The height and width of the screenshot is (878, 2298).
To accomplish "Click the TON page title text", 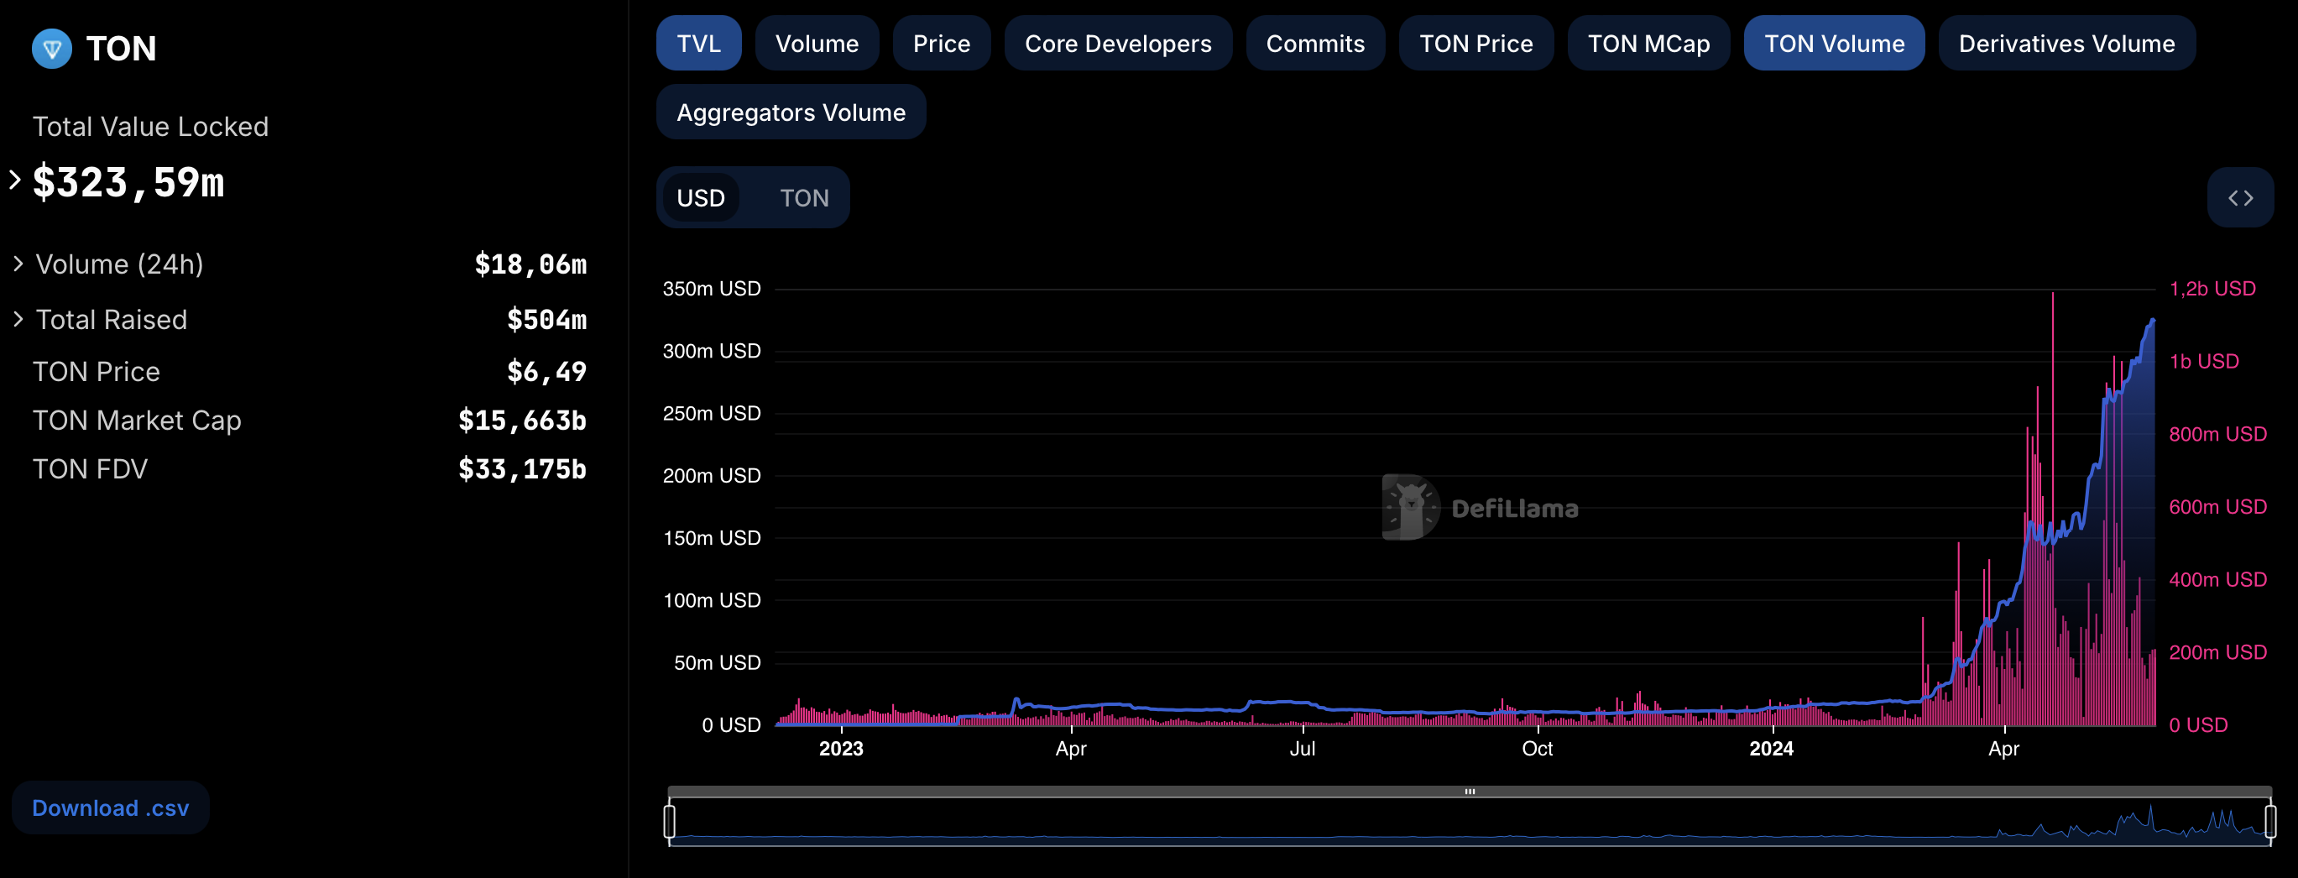I will point(122,49).
